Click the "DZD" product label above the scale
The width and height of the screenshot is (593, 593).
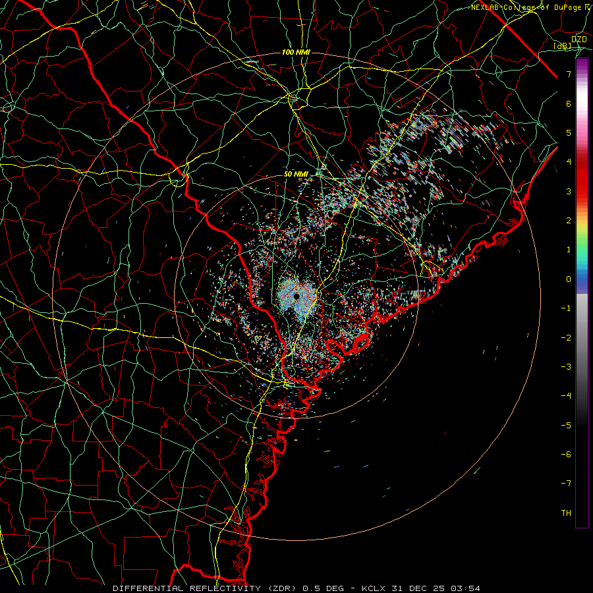click(x=579, y=40)
